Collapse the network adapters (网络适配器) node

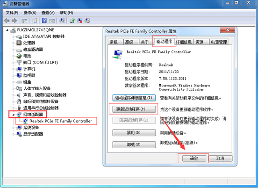click(x=14, y=115)
